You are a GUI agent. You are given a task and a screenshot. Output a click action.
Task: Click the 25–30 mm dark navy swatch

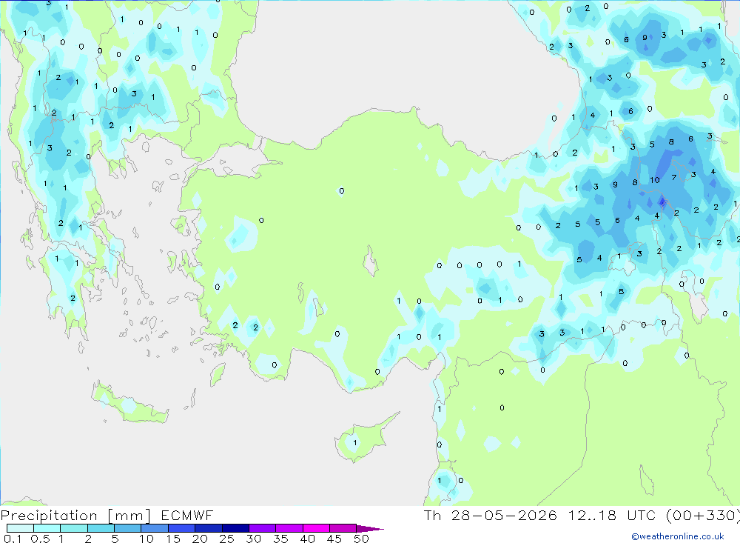tap(235, 528)
